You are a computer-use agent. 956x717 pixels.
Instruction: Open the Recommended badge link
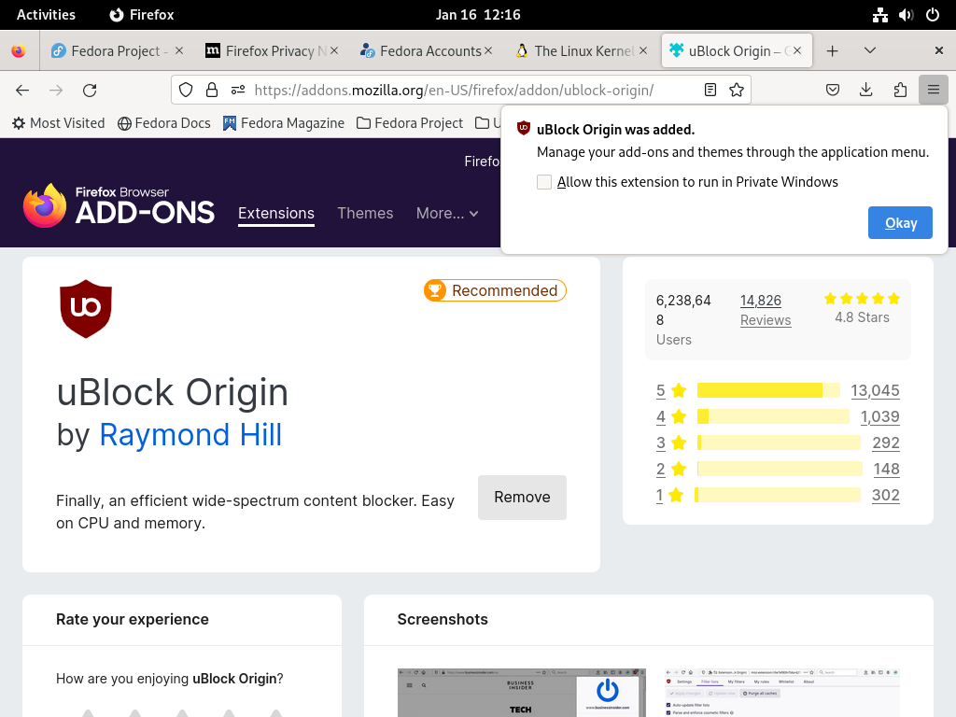(495, 290)
